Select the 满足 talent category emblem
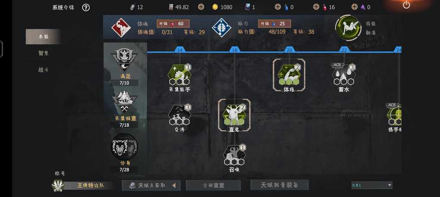 (124, 60)
